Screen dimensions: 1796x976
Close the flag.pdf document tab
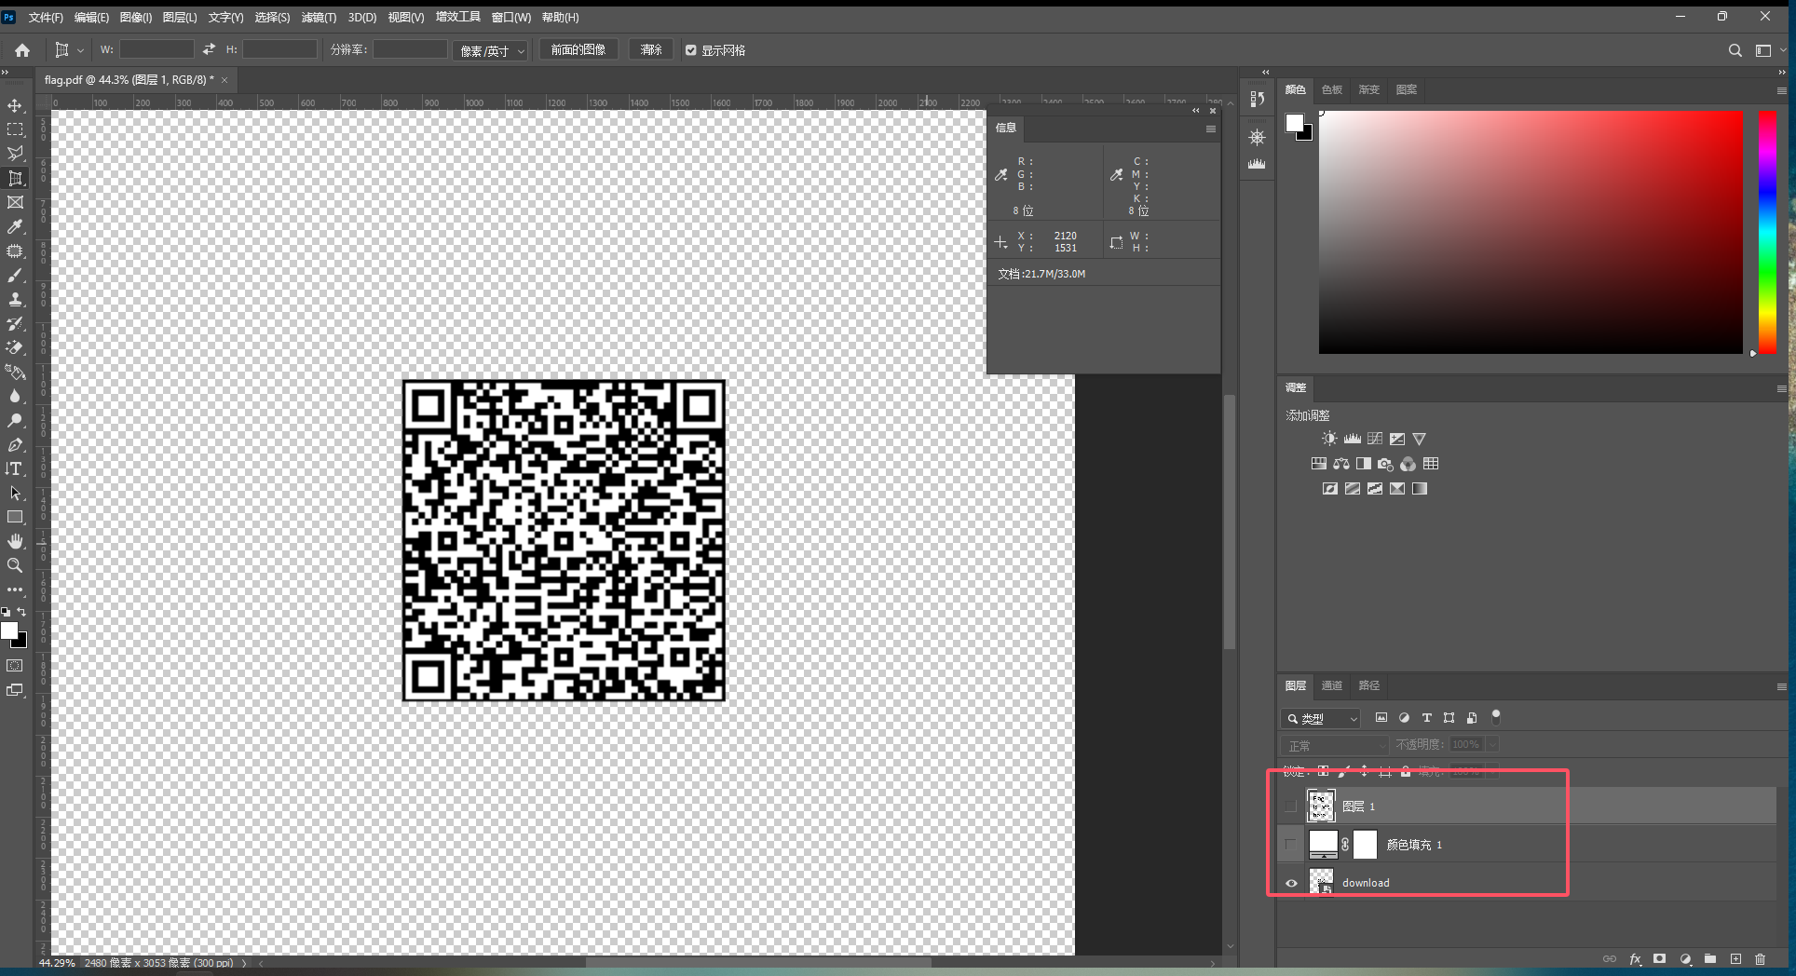tap(224, 80)
